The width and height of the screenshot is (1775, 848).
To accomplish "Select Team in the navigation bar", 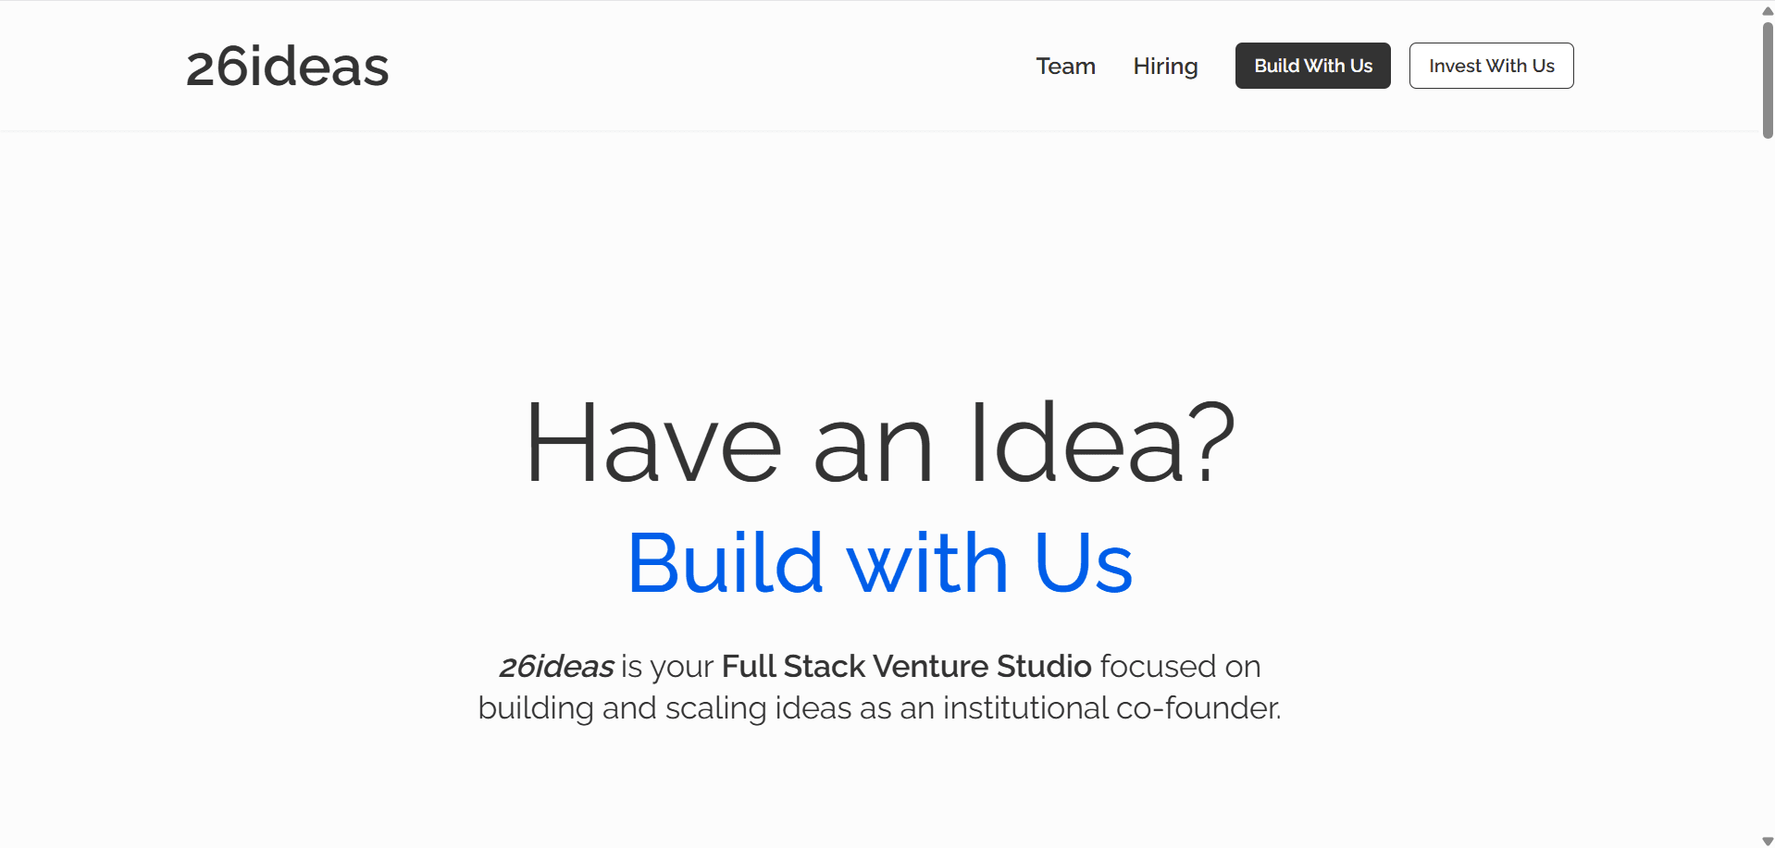I will [1065, 66].
